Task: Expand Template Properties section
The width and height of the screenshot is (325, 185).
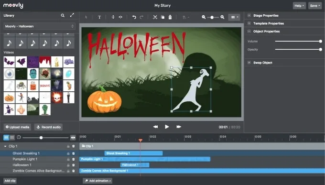Action: pyautogui.click(x=249, y=23)
